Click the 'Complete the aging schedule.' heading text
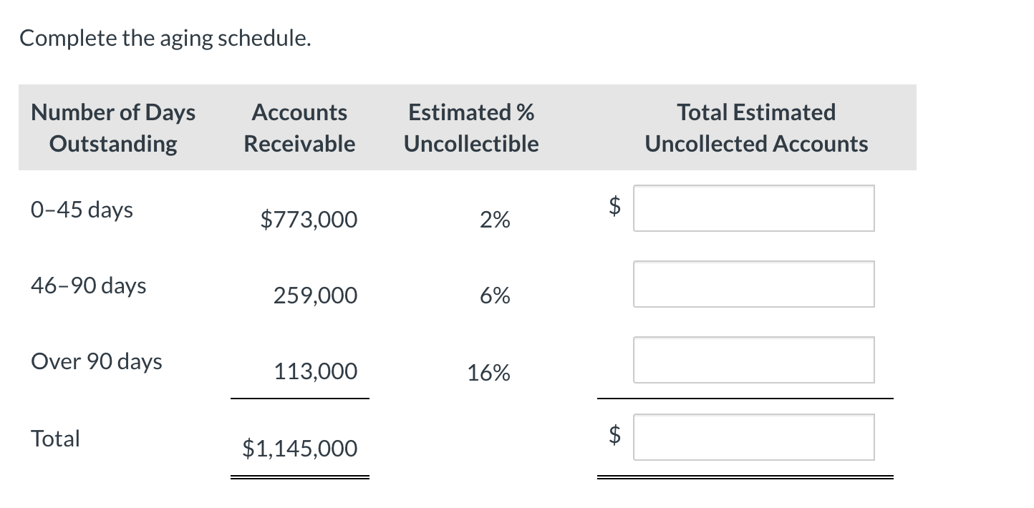This screenshot has height=508, width=1034. click(x=165, y=39)
